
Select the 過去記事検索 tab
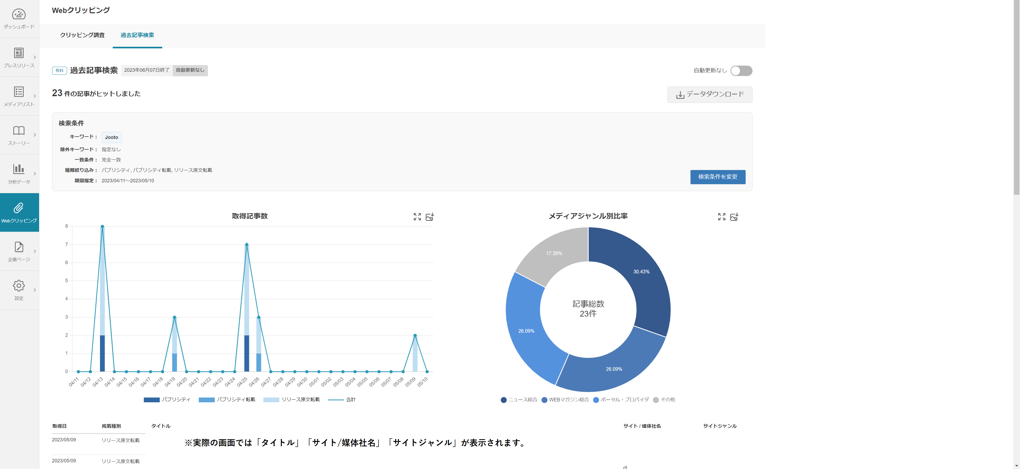pos(137,35)
